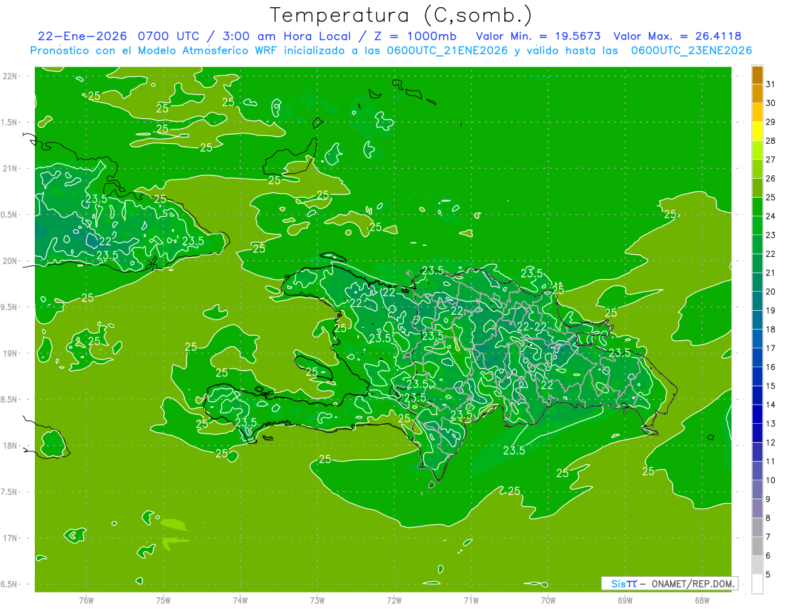788x609 pixels.
Task: Click the 'Temperatura (C,somb.)' chart title
Action: [401, 15]
